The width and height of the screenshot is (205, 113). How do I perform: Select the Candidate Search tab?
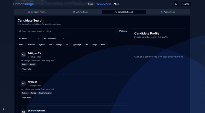pyautogui.click(x=124, y=12)
